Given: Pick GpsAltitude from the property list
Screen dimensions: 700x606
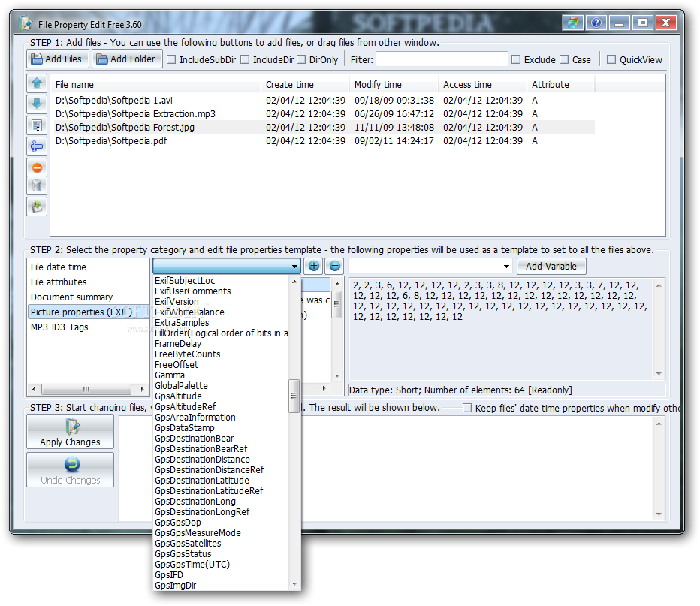Looking at the screenshot, I should pyautogui.click(x=178, y=396).
